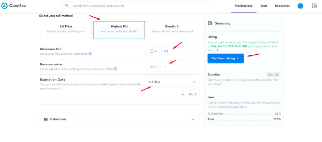
Task: Open the blue account avatar
Action: coord(300,6)
